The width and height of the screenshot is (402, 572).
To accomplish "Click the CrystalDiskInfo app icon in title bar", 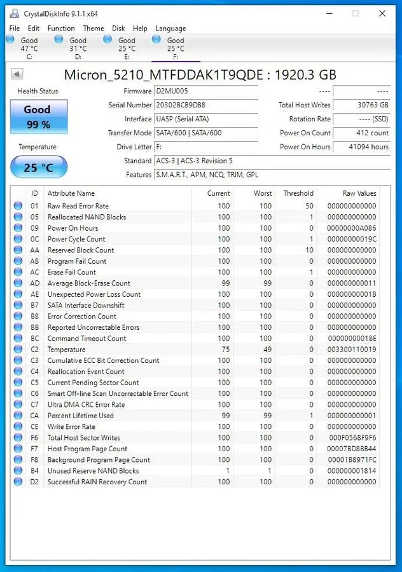I will [14, 13].
